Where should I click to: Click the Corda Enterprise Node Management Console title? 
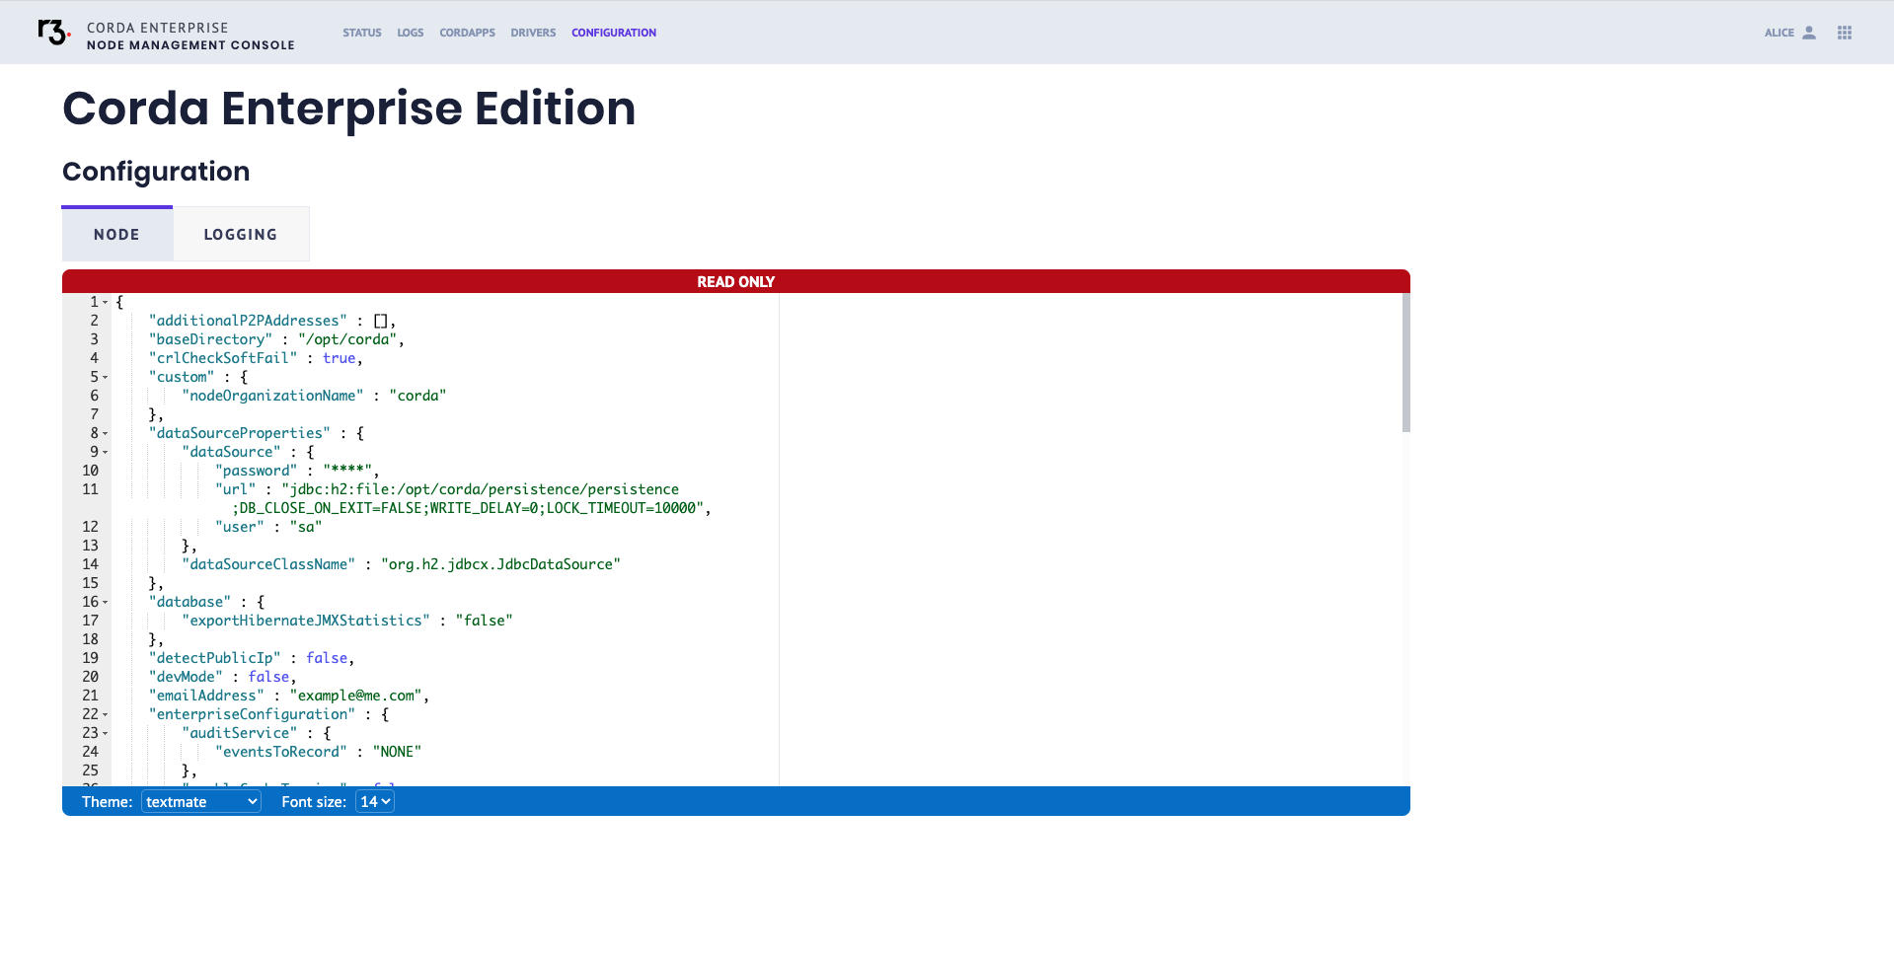click(x=190, y=37)
